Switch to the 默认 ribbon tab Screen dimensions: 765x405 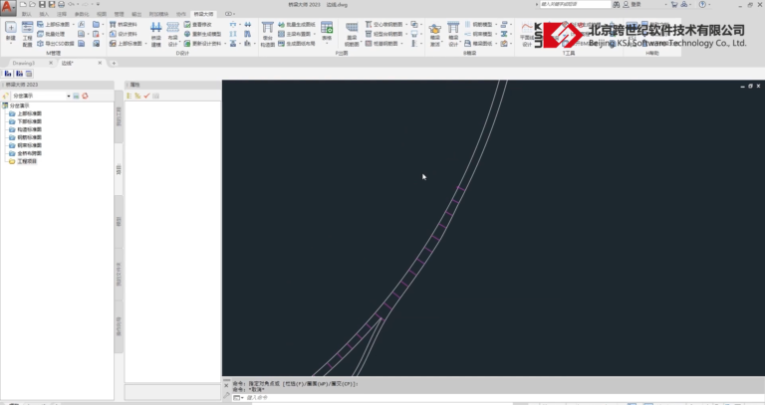tap(26, 14)
